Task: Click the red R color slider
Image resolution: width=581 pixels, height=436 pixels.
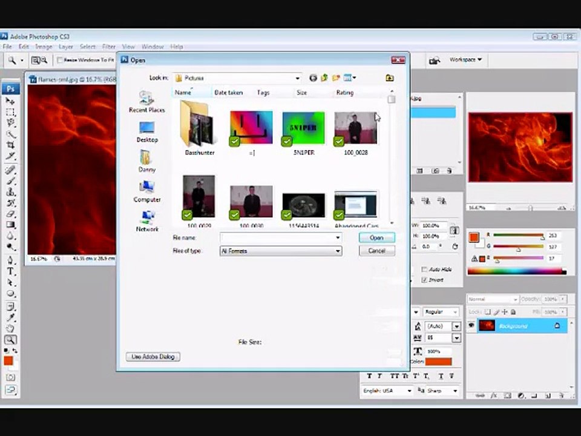Action: (x=518, y=235)
